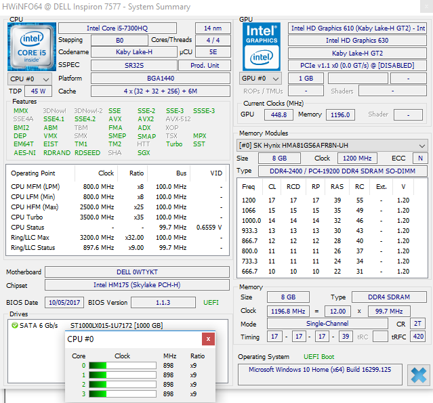Click the Kaby Lake-H codename field

(134, 52)
